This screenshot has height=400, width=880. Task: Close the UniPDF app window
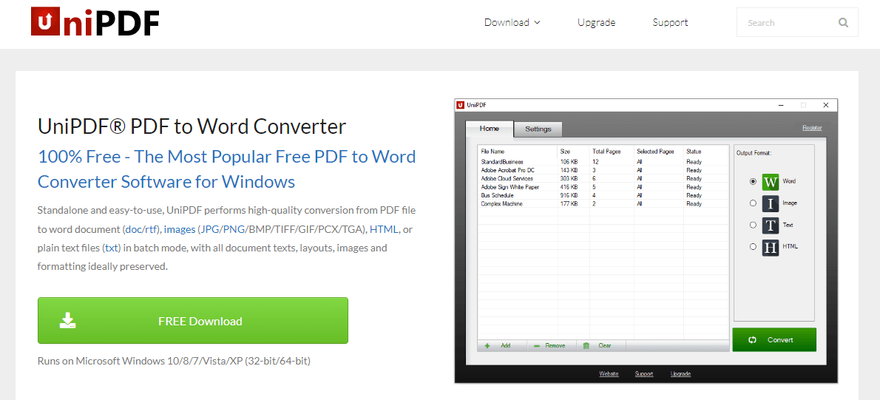tap(825, 105)
